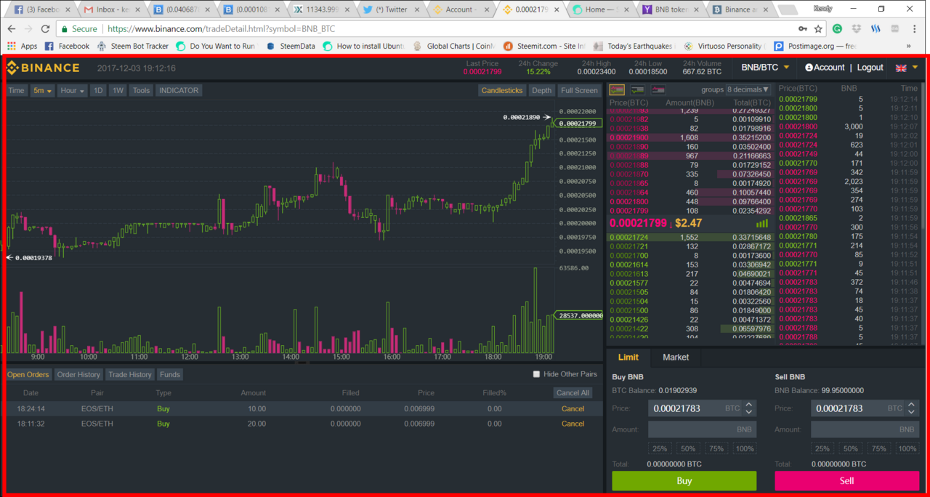This screenshot has height=497, width=930.
Task: Open the SteemData bookmark
Action: 291,46
